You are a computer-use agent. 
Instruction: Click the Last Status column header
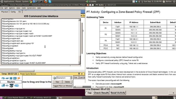pos(82,78)
